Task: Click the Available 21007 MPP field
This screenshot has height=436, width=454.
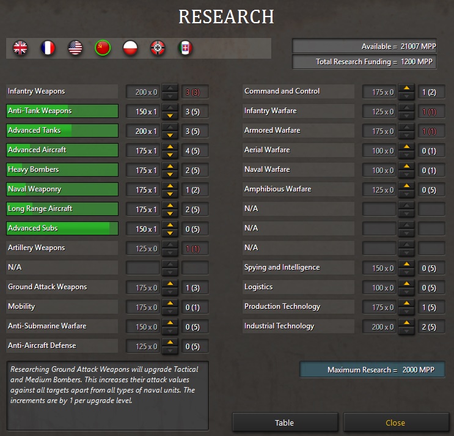Action: (365, 46)
